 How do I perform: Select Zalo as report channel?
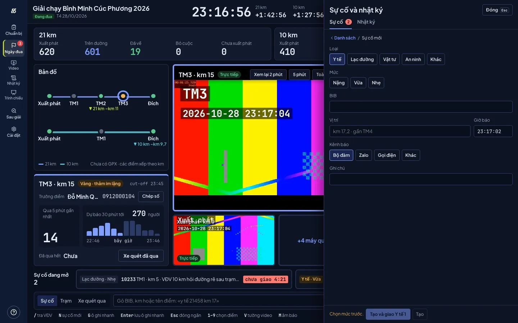point(364,155)
